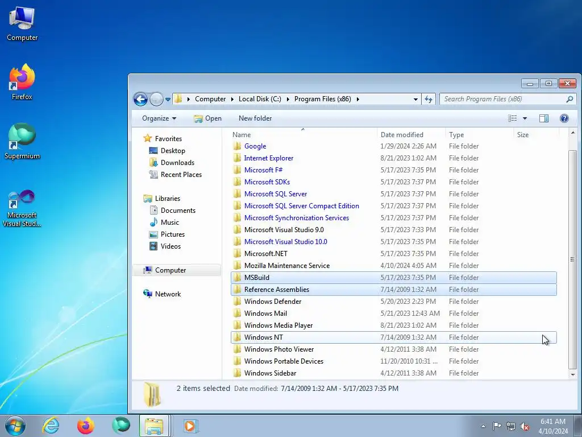Open the Documents library

coord(178,211)
